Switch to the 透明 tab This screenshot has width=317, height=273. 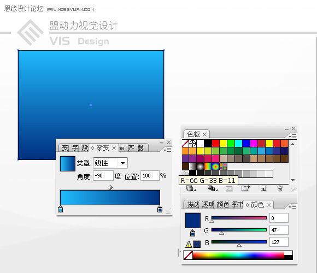208,205
